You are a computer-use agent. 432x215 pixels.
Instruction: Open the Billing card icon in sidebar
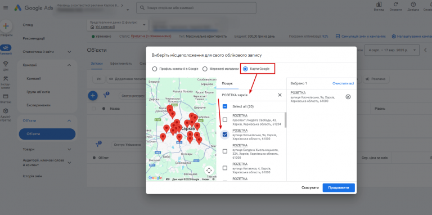coord(6,96)
